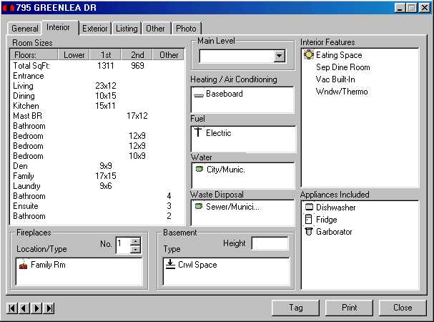The image size is (434, 322).
Task: Switch to the Exterior tab
Action: click(94, 29)
